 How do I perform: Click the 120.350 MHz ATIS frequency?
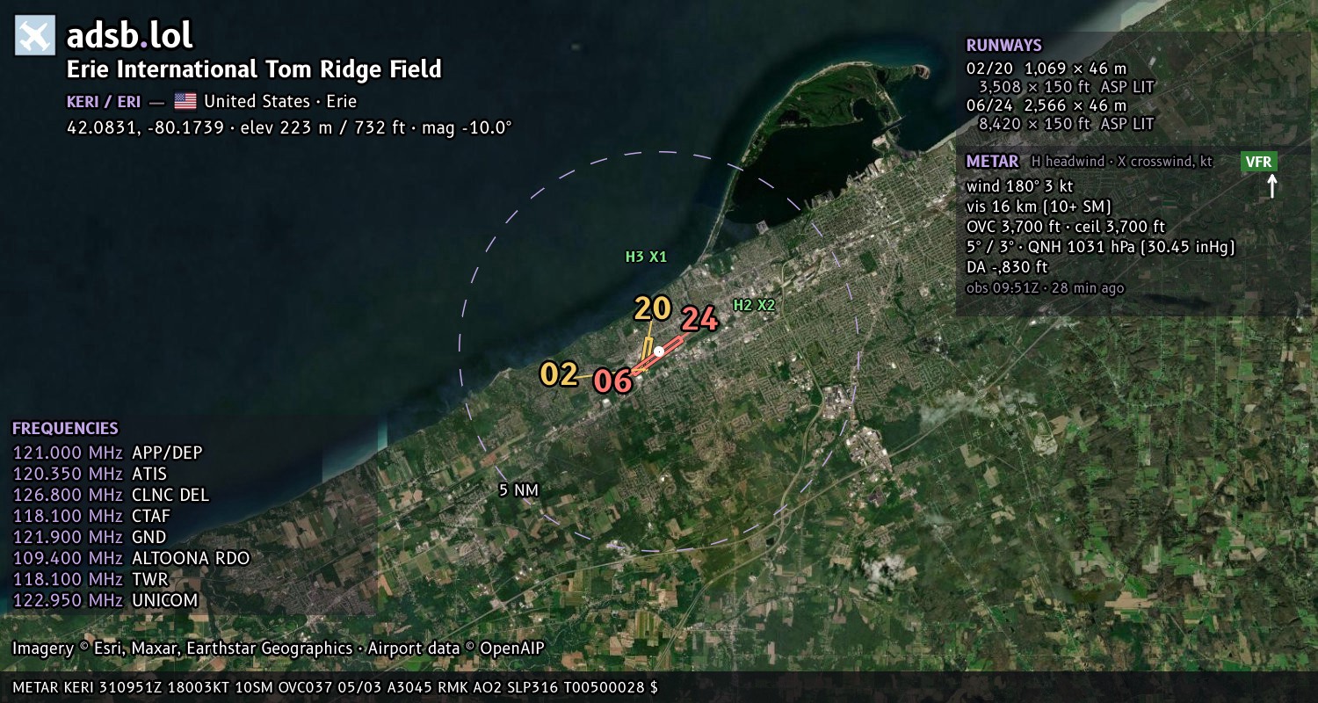(90, 475)
